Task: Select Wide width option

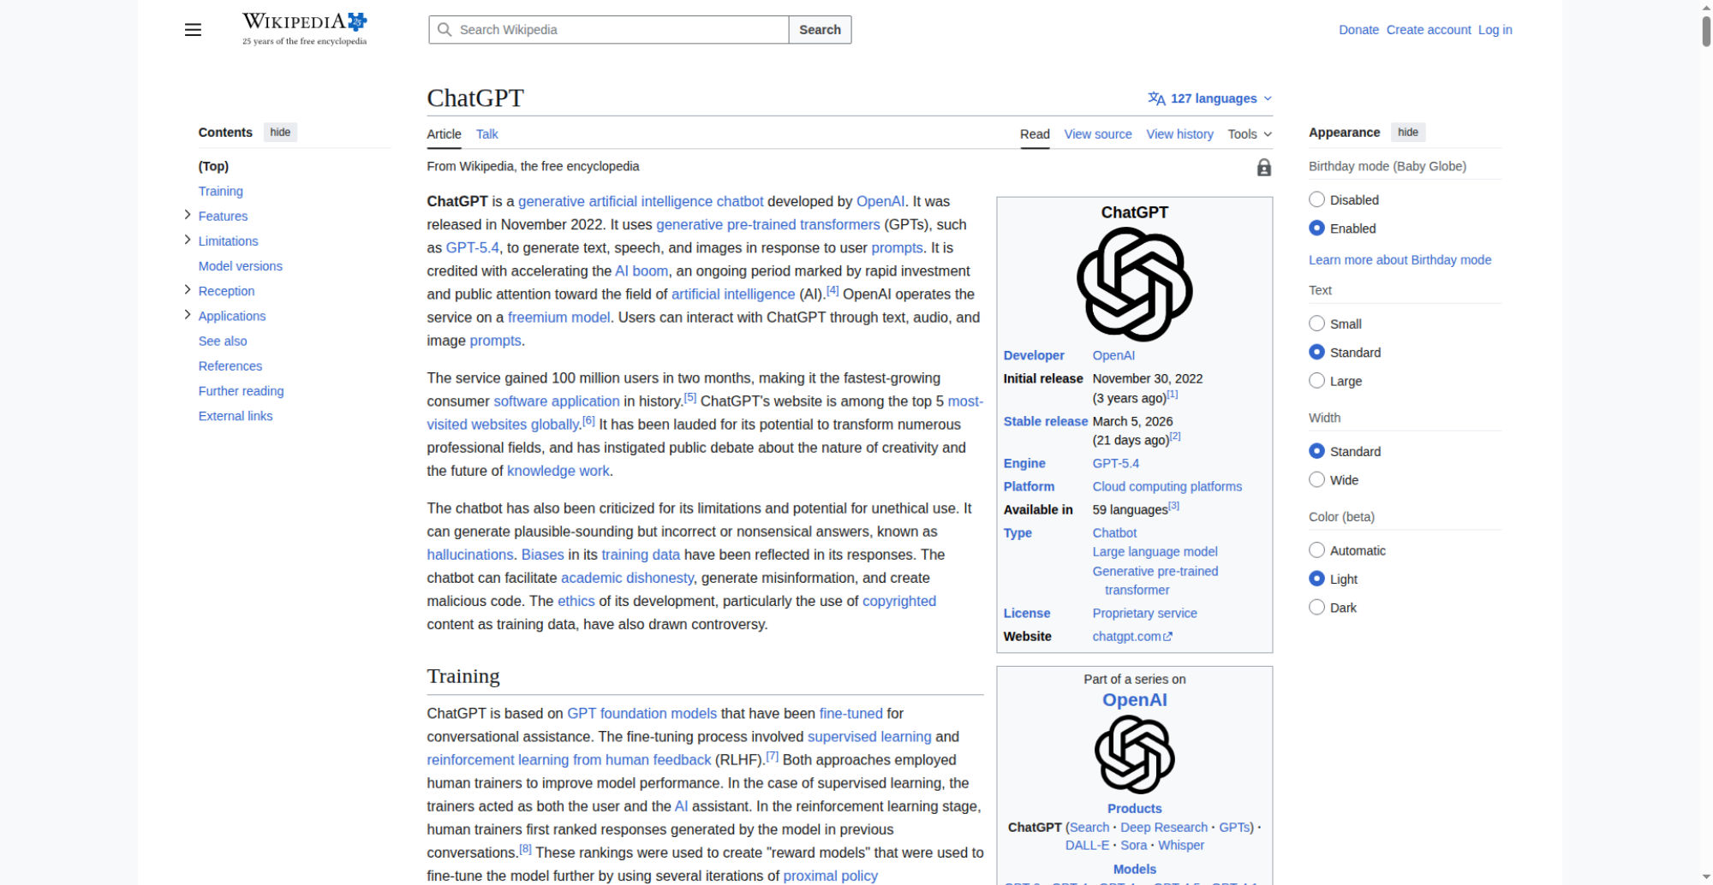Action: click(x=1317, y=480)
